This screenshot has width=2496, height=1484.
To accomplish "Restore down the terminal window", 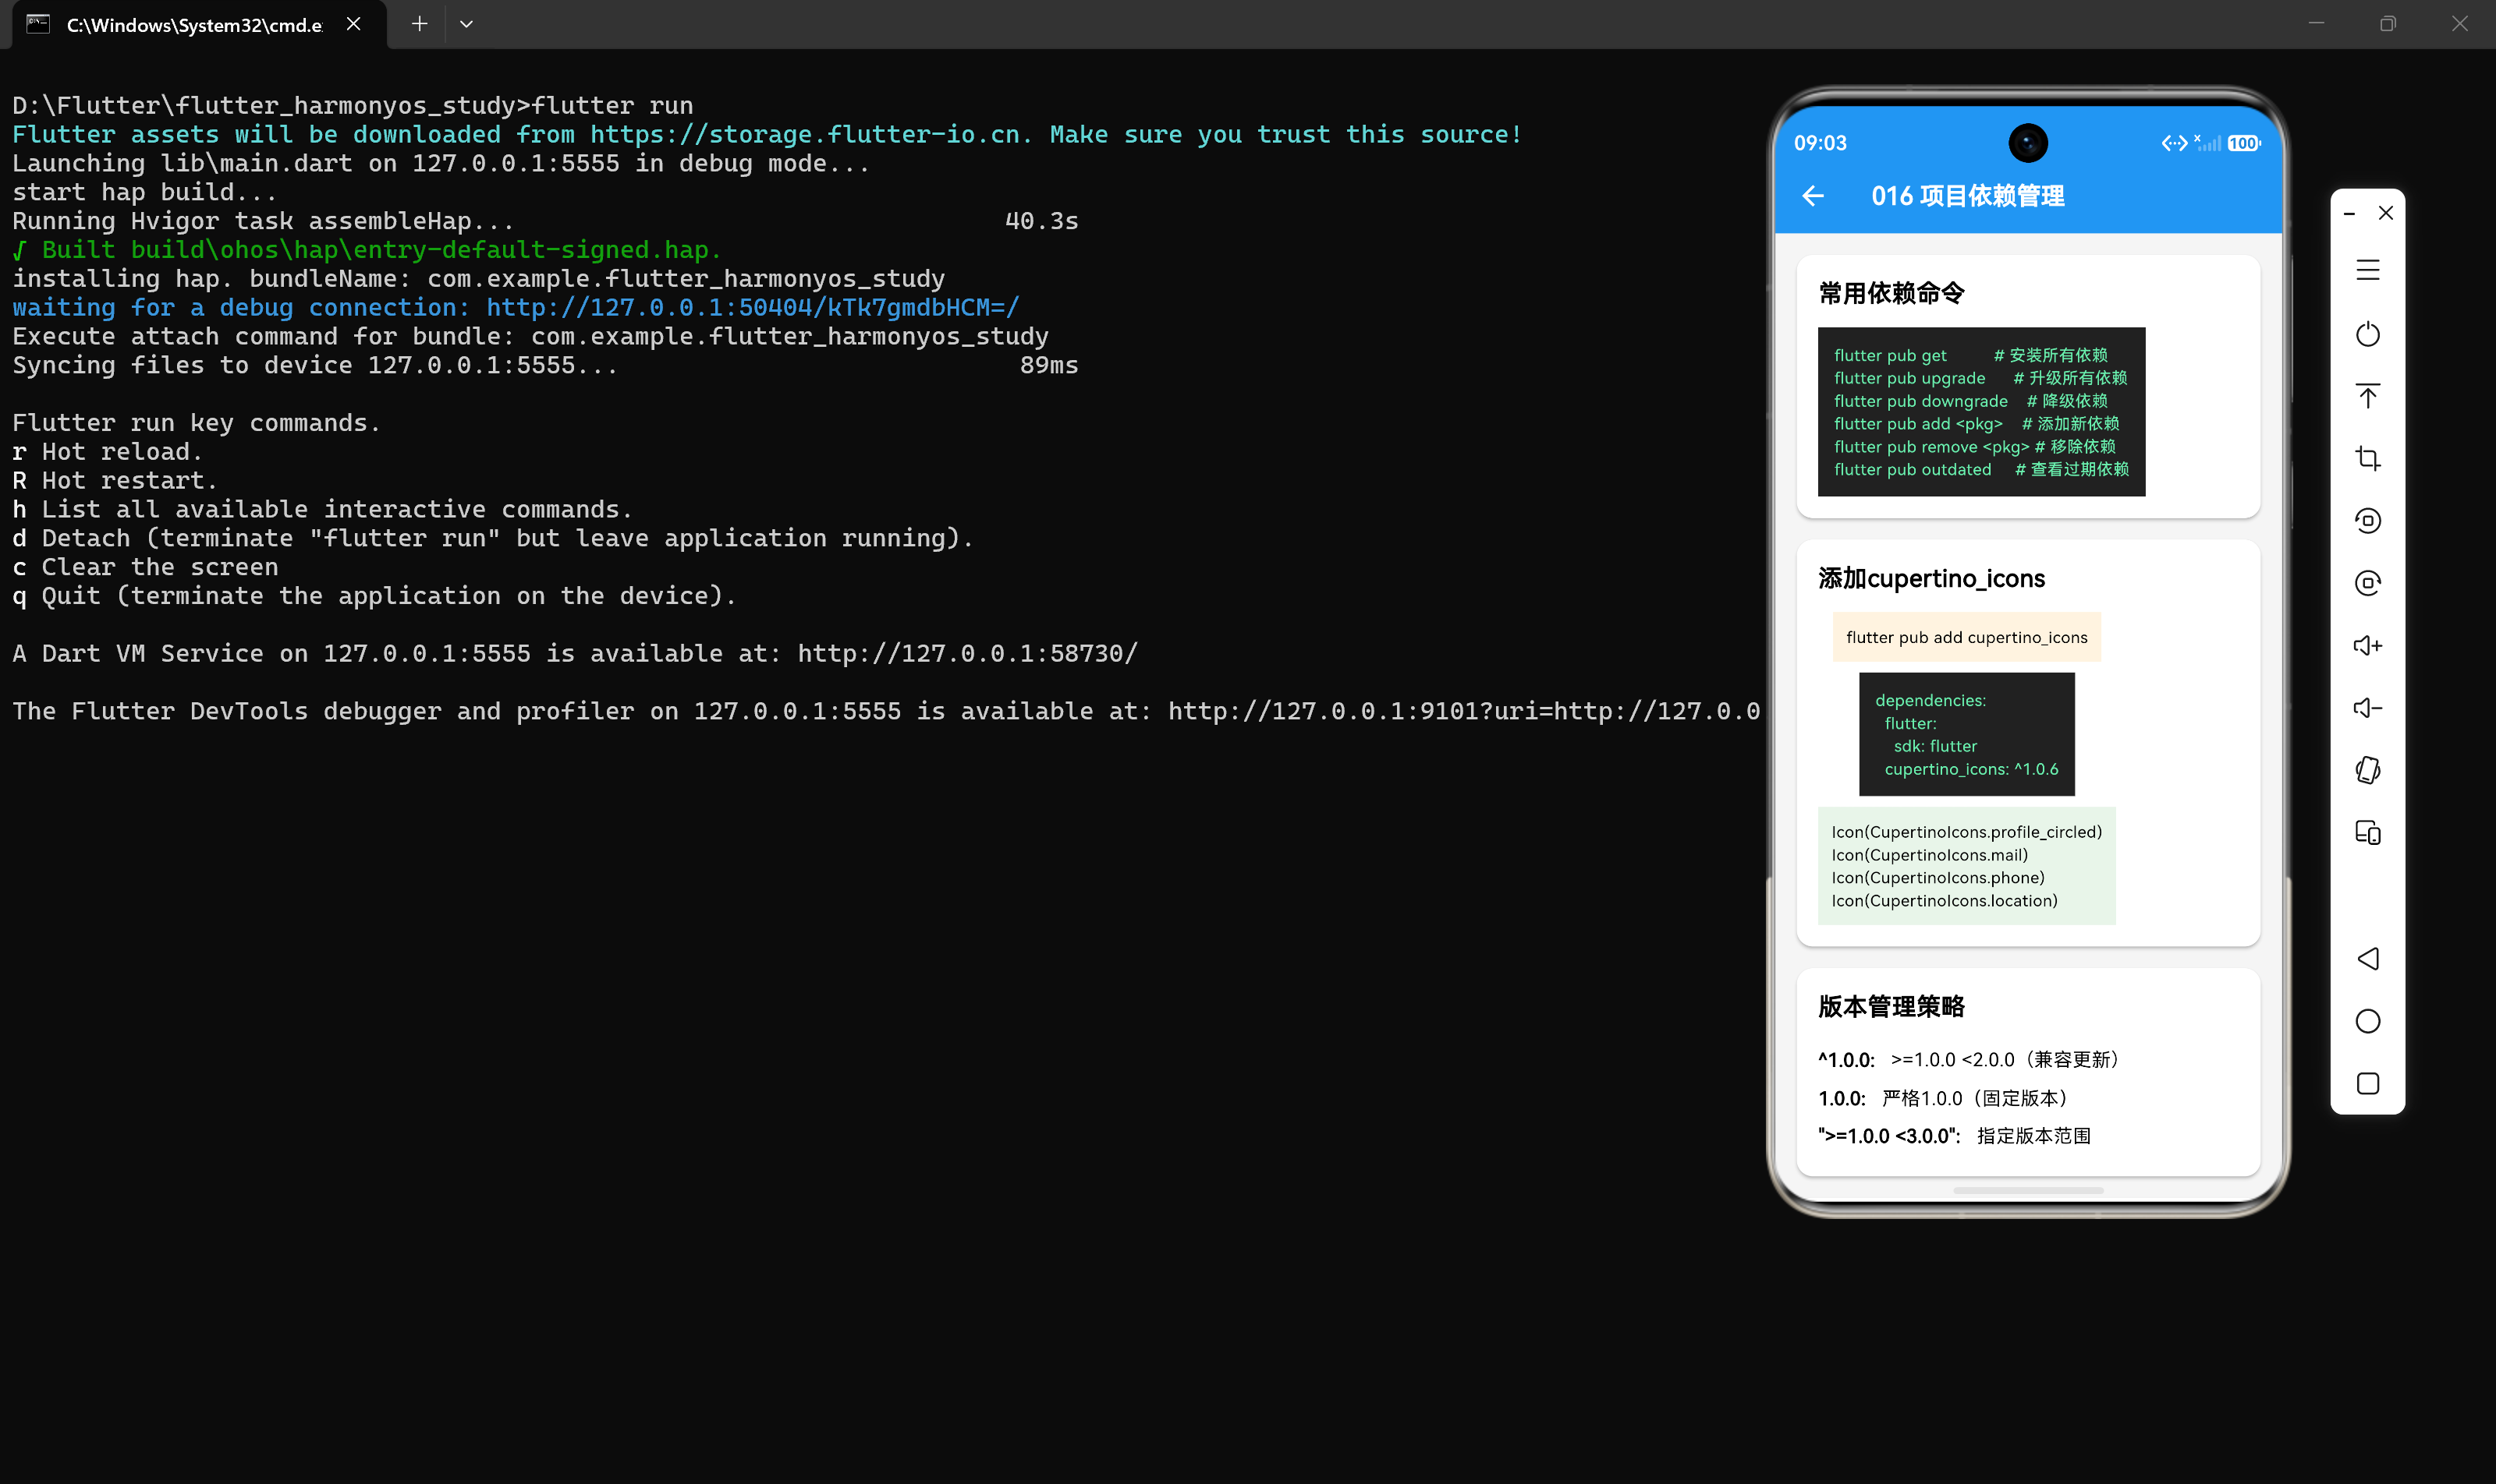I will (x=2388, y=24).
